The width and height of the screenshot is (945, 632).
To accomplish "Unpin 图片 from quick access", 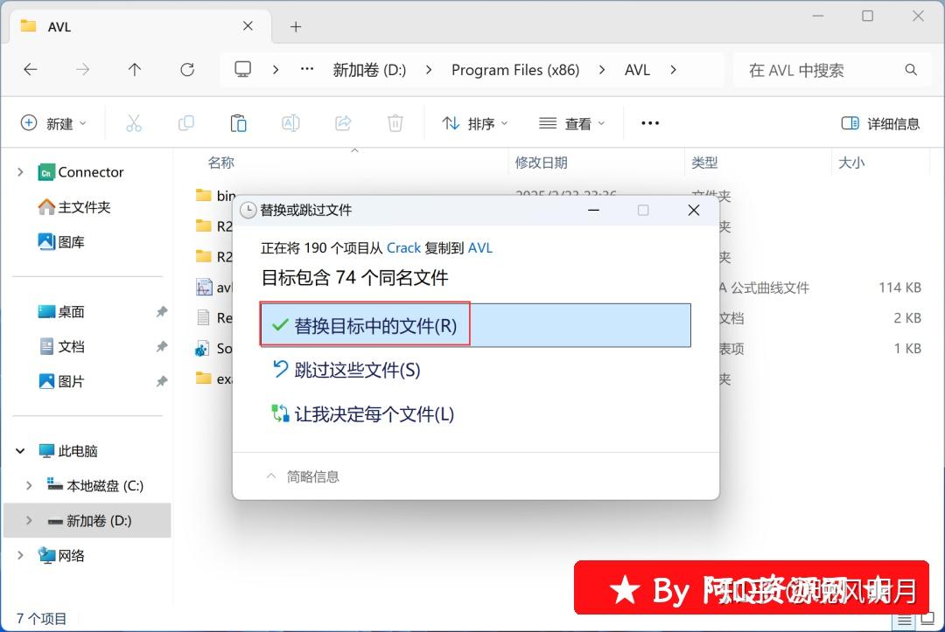I will click(x=161, y=381).
